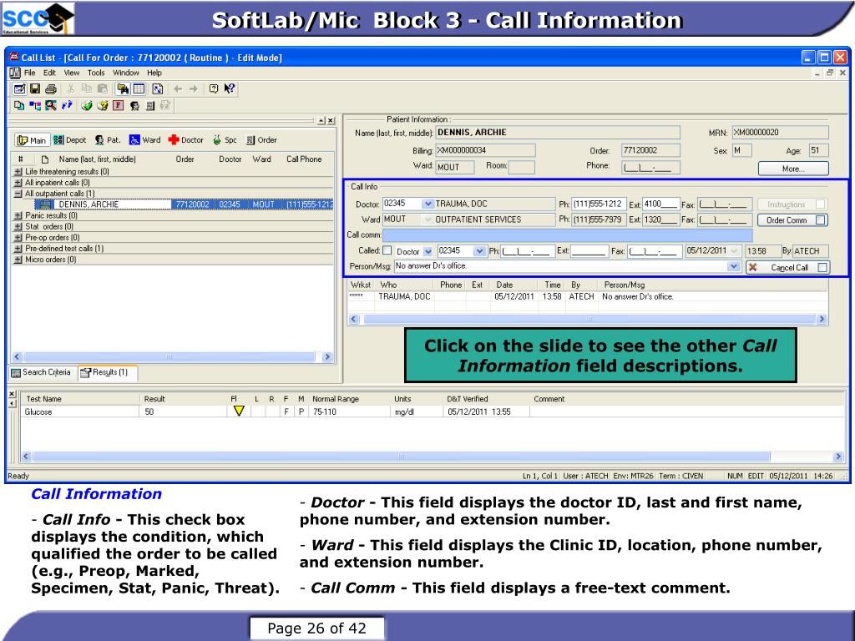855x641 pixels.
Task: Switch to the Depot tab
Action: pyautogui.click(x=70, y=140)
